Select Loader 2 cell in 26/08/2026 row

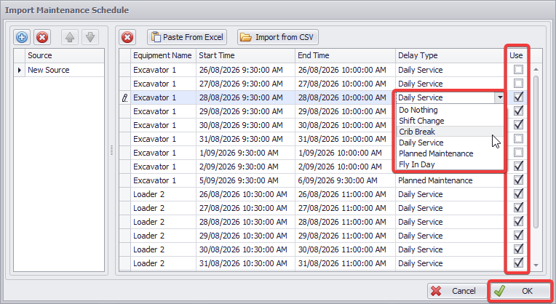[163, 194]
